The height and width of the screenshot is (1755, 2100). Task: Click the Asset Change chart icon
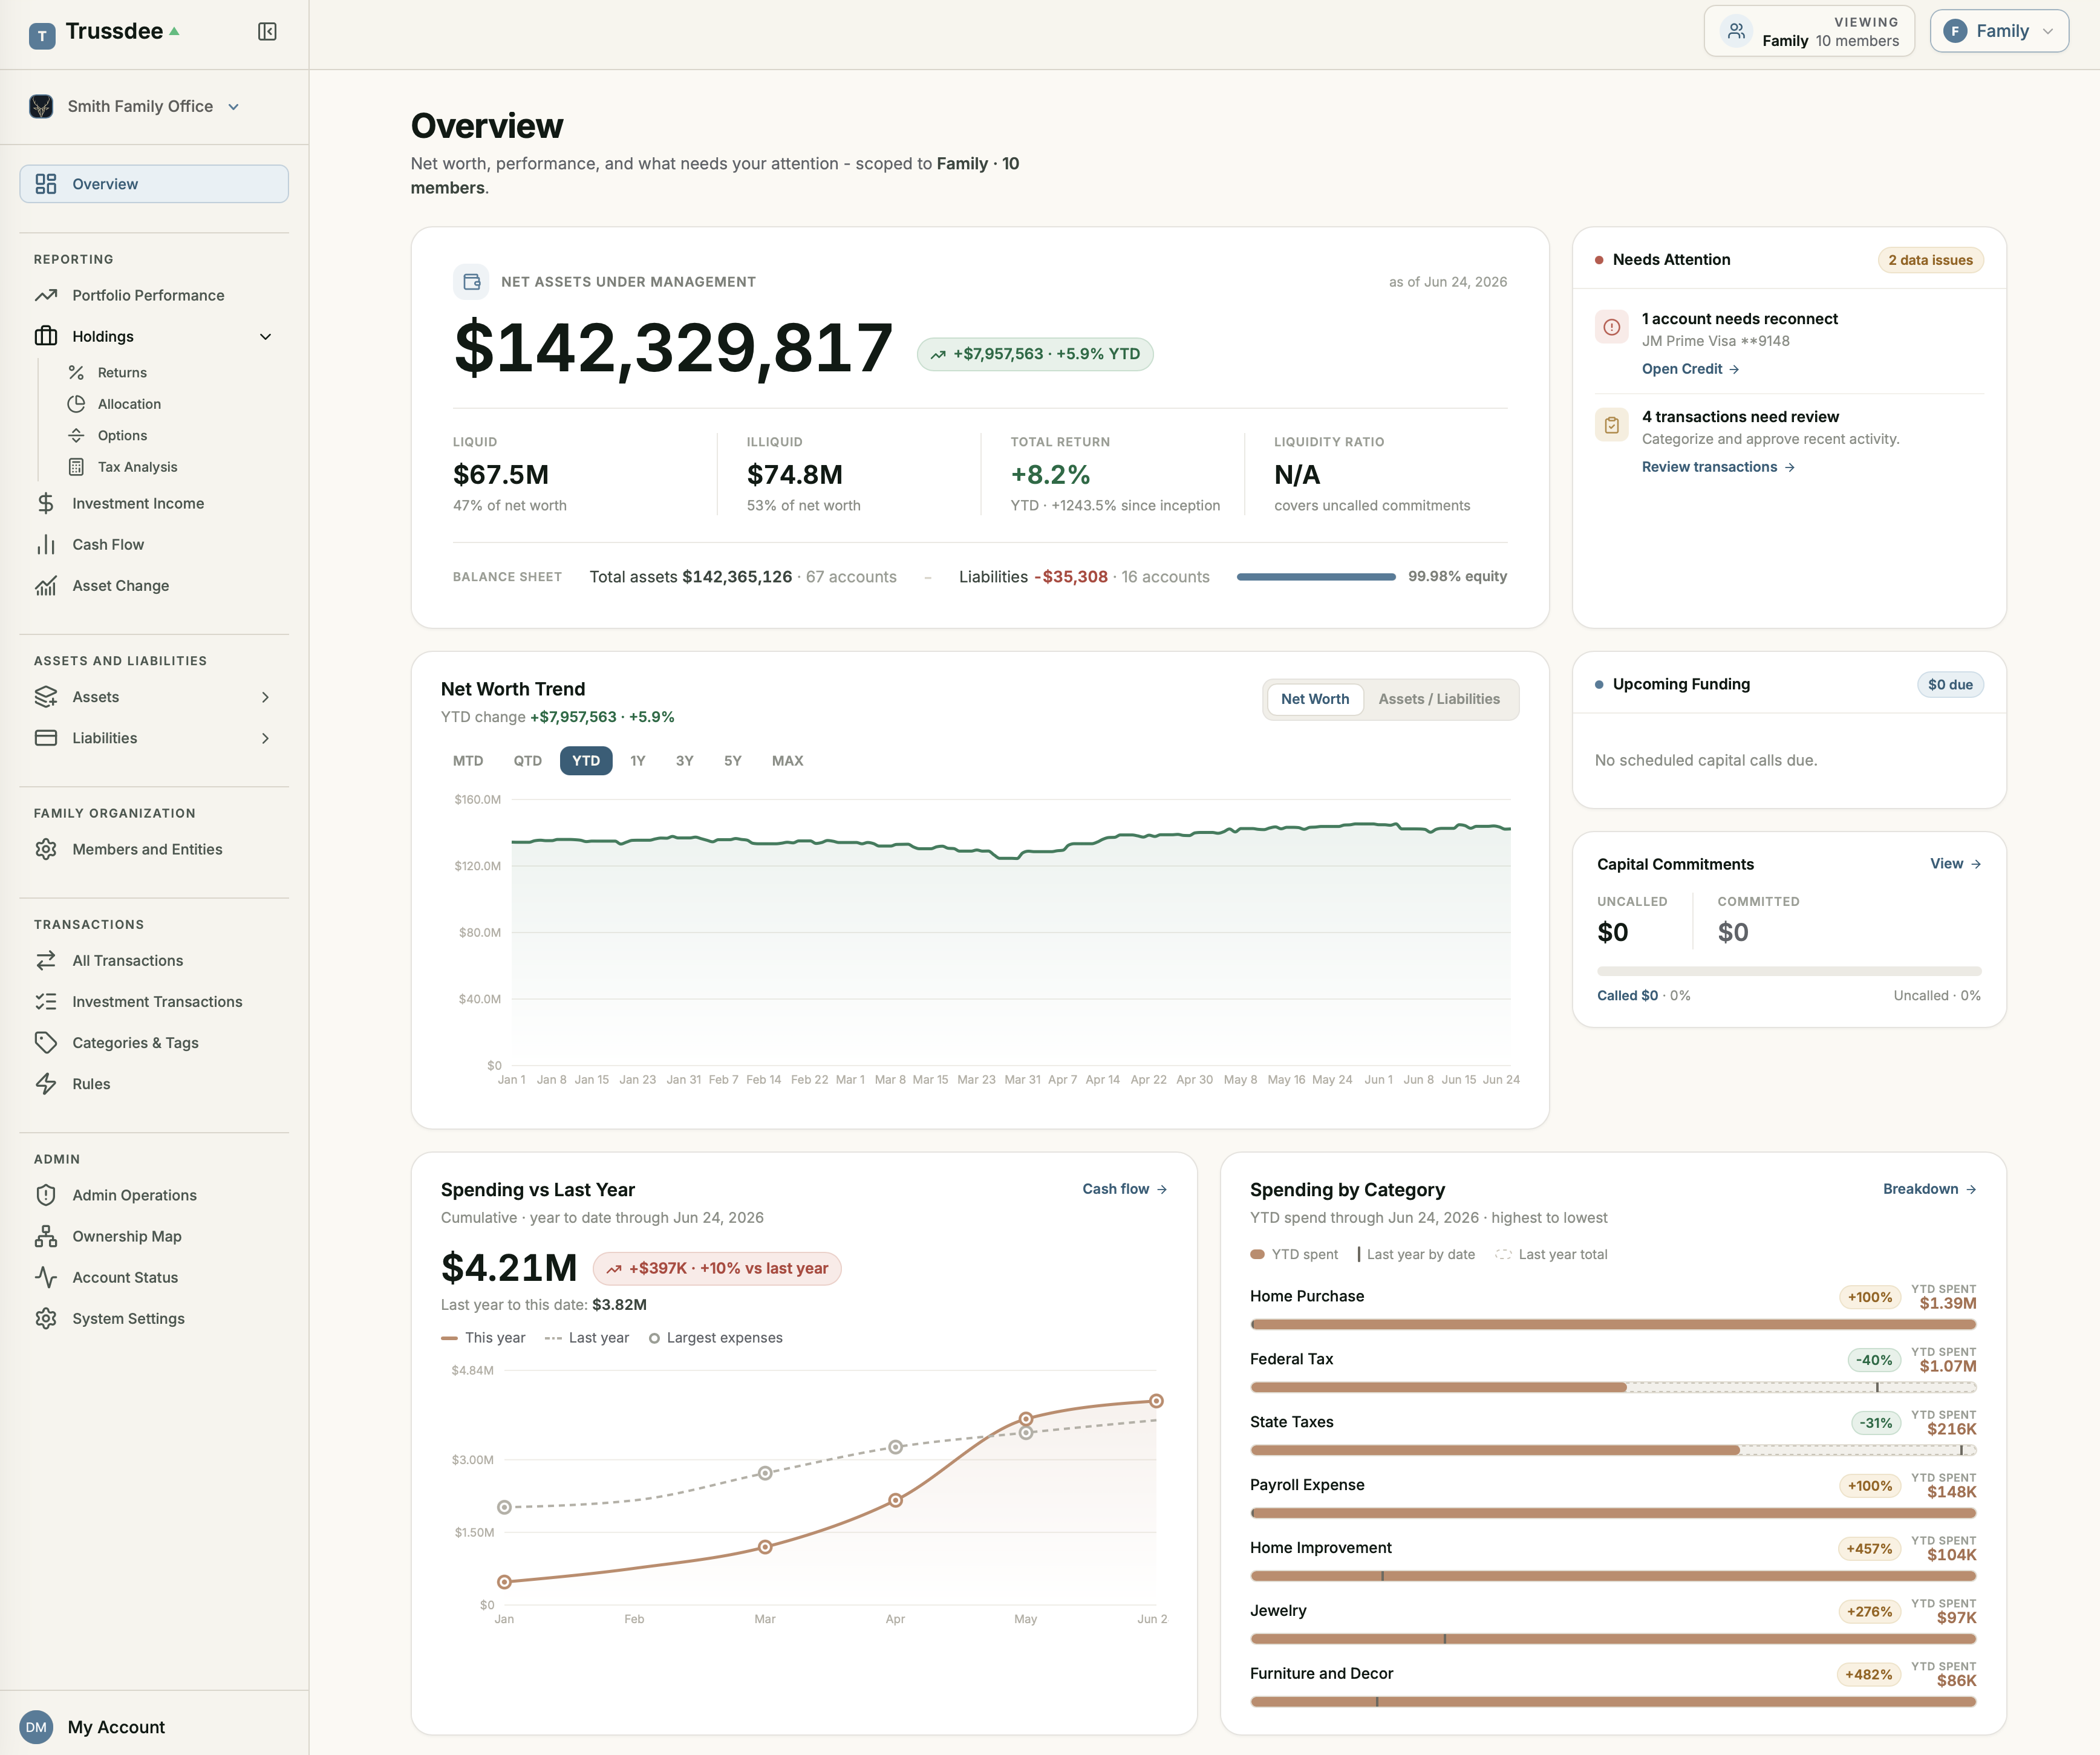click(x=46, y=585)
